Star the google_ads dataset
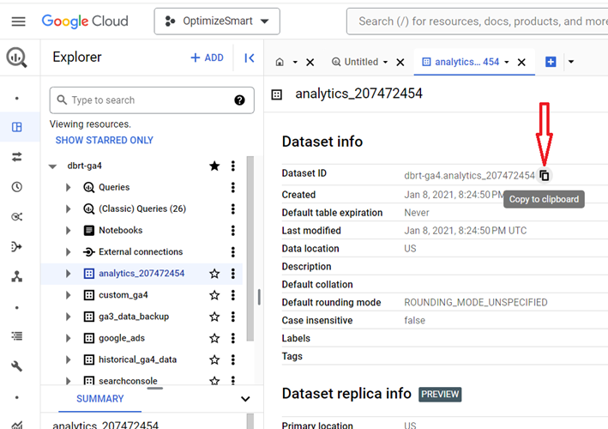608x429 pixels. click(214, 338)
